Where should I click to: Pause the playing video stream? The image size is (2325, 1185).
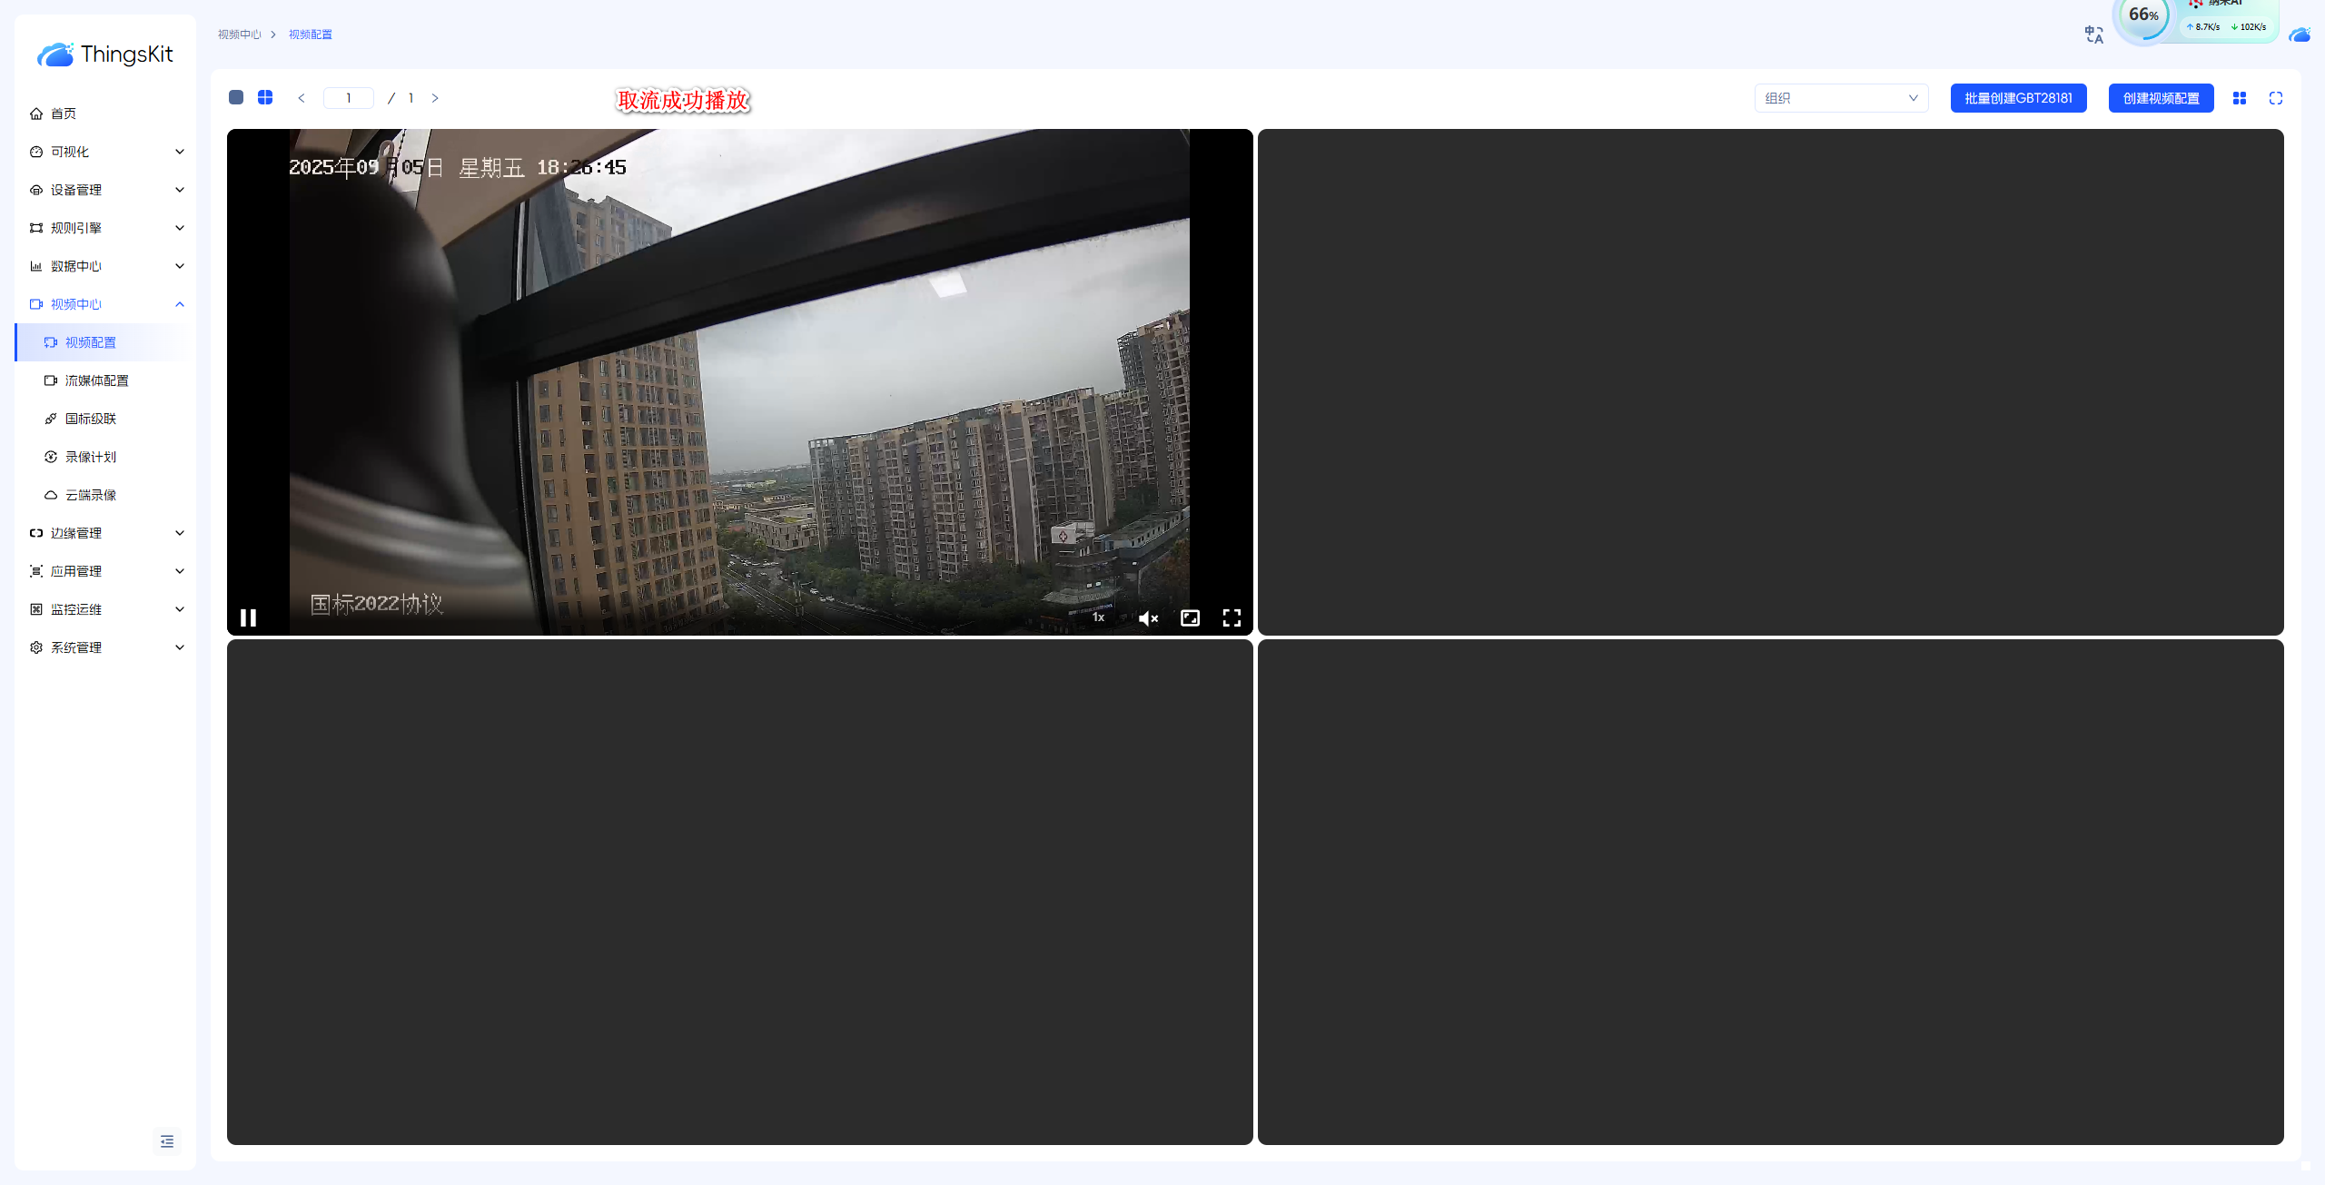248,617
